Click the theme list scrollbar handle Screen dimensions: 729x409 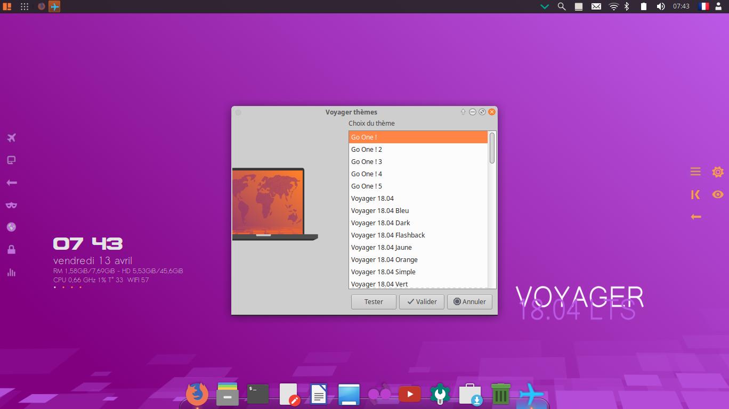click(x=492, y=148)
